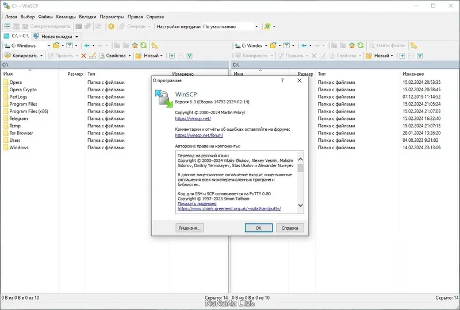Screen dimensions: 460x310
Task: Select the 'Program Files (x86)' folder
Action: coord(28,111)
